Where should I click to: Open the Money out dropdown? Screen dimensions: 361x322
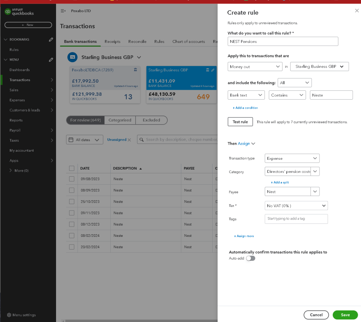255,67
